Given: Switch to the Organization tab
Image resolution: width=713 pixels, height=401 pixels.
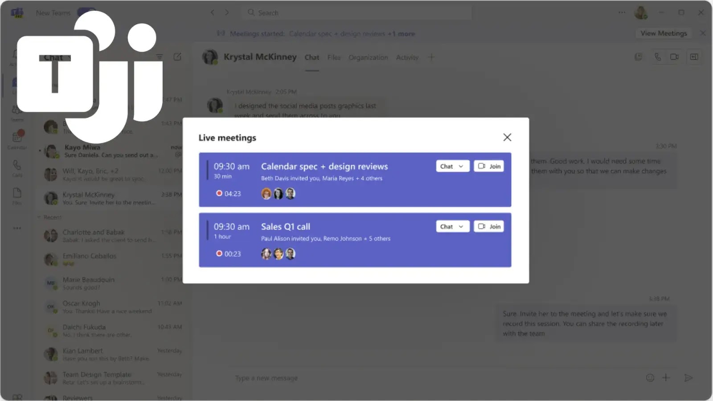Looking at the screenshot, I should [368, 57].
